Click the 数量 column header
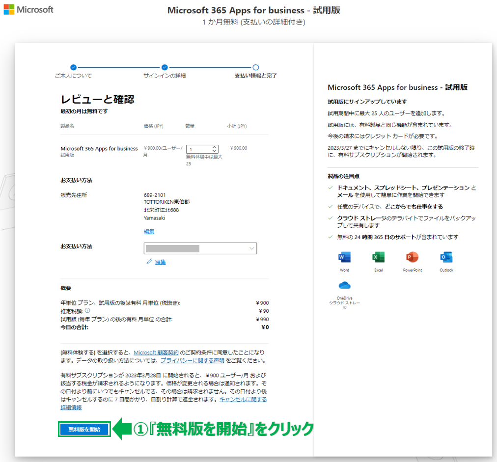The image size is (497, 462). [190, 126]
